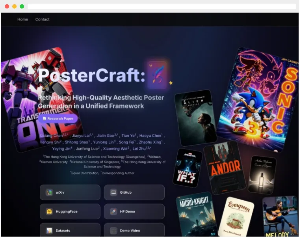The image size is (299, 237).
Task: Click author name Yunlong Lin
Action: point(103,142)
